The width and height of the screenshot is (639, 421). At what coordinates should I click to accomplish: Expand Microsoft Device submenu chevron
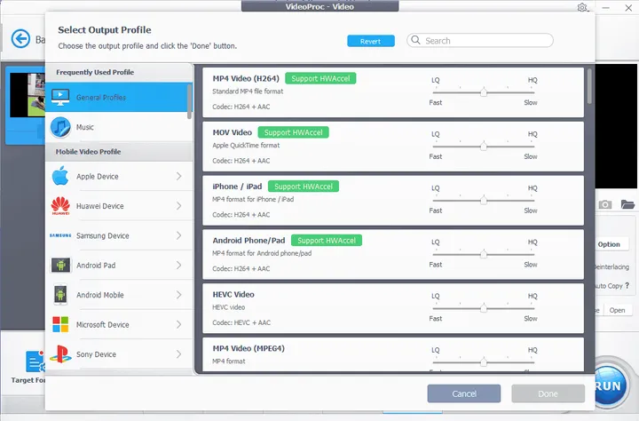tap(179, 324)
